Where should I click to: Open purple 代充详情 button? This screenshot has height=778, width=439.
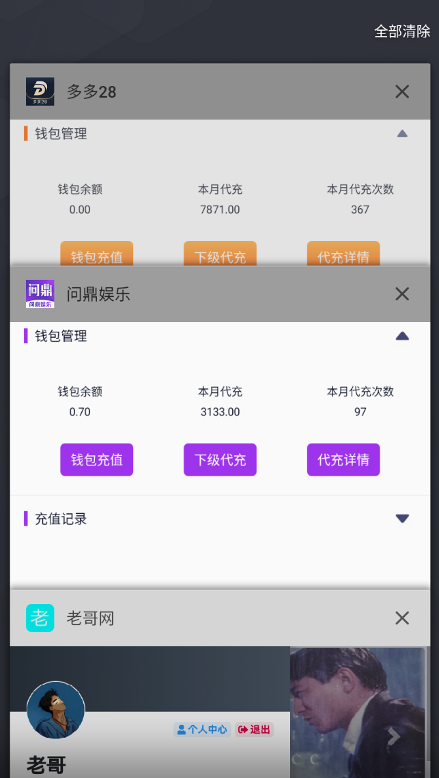343,460
